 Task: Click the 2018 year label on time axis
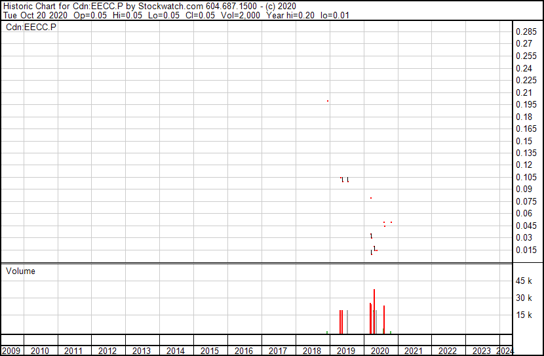point(311,351)
